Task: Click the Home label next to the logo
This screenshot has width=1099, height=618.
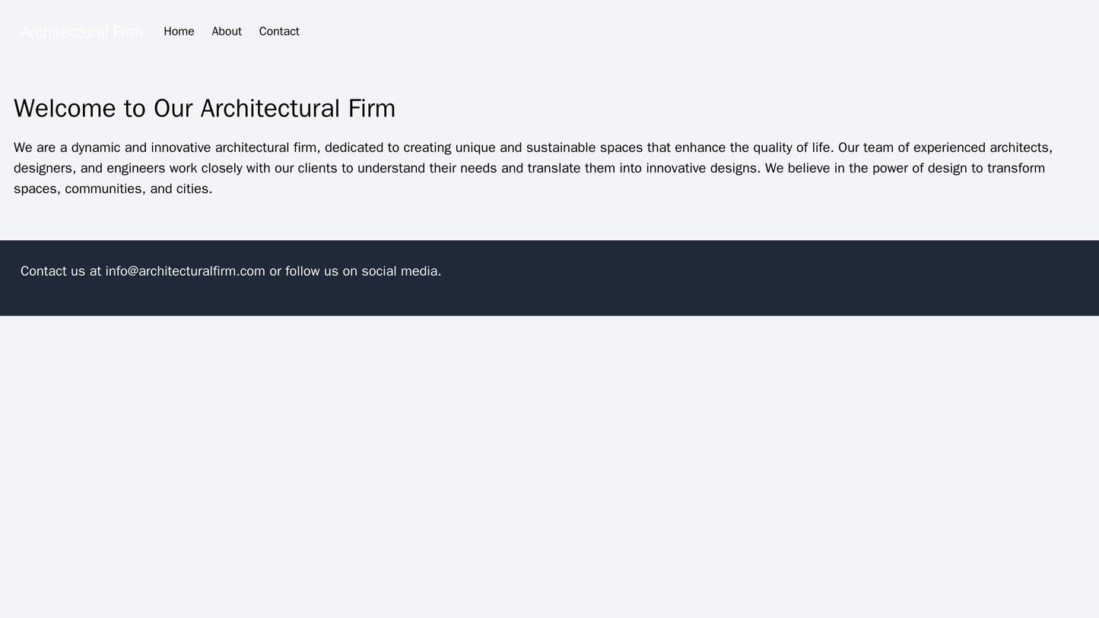Action: (180, 31)
